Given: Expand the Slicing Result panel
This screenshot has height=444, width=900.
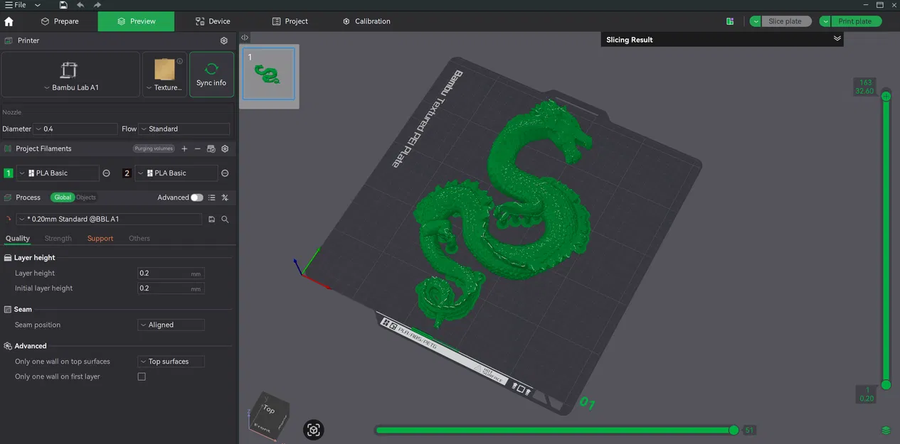Looking at the screenshot, I should coord(837,39).
